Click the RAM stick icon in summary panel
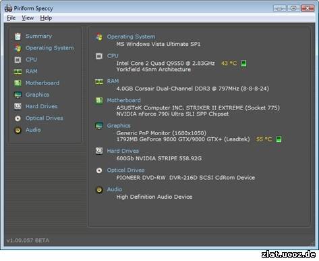 pyautogui.click(x=99, y=81)
